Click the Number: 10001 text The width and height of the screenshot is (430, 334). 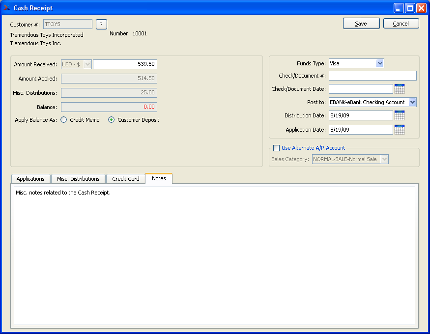128,33
